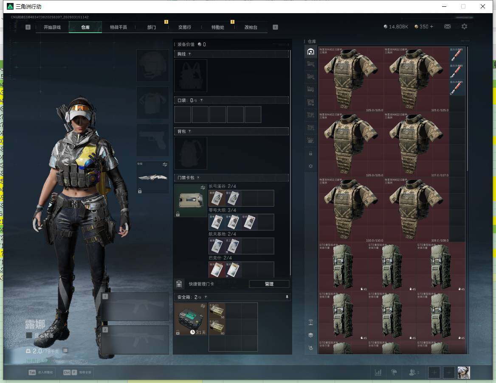Select the empty helmet equipment slot
This screenshot has width=496, height=383.
point(152,65)
